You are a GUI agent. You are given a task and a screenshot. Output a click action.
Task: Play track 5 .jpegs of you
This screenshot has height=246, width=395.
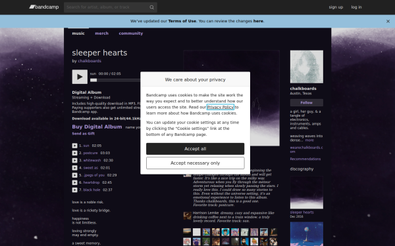(x=74, y=175)
